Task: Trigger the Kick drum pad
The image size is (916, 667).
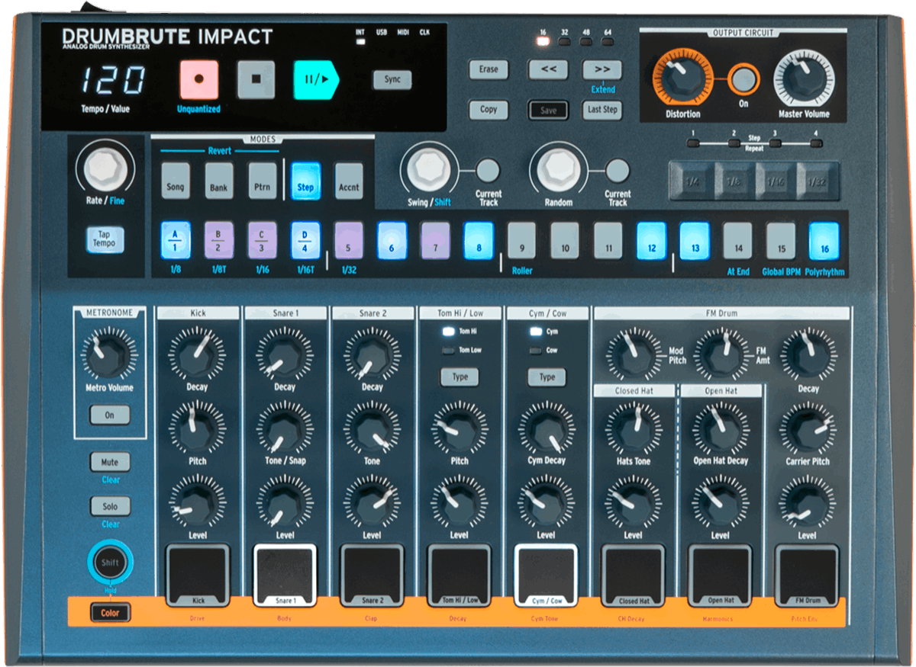Action: [198, 576]
